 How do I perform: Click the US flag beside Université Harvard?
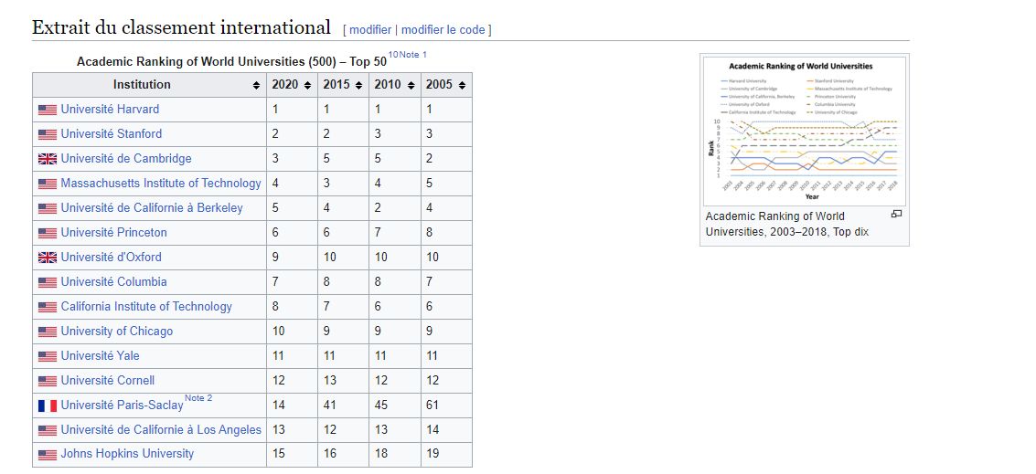pyautogui.click(x=48, y=111)
